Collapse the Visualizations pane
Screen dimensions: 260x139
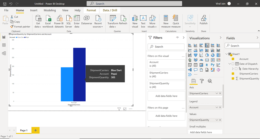[x=221, y=38]
